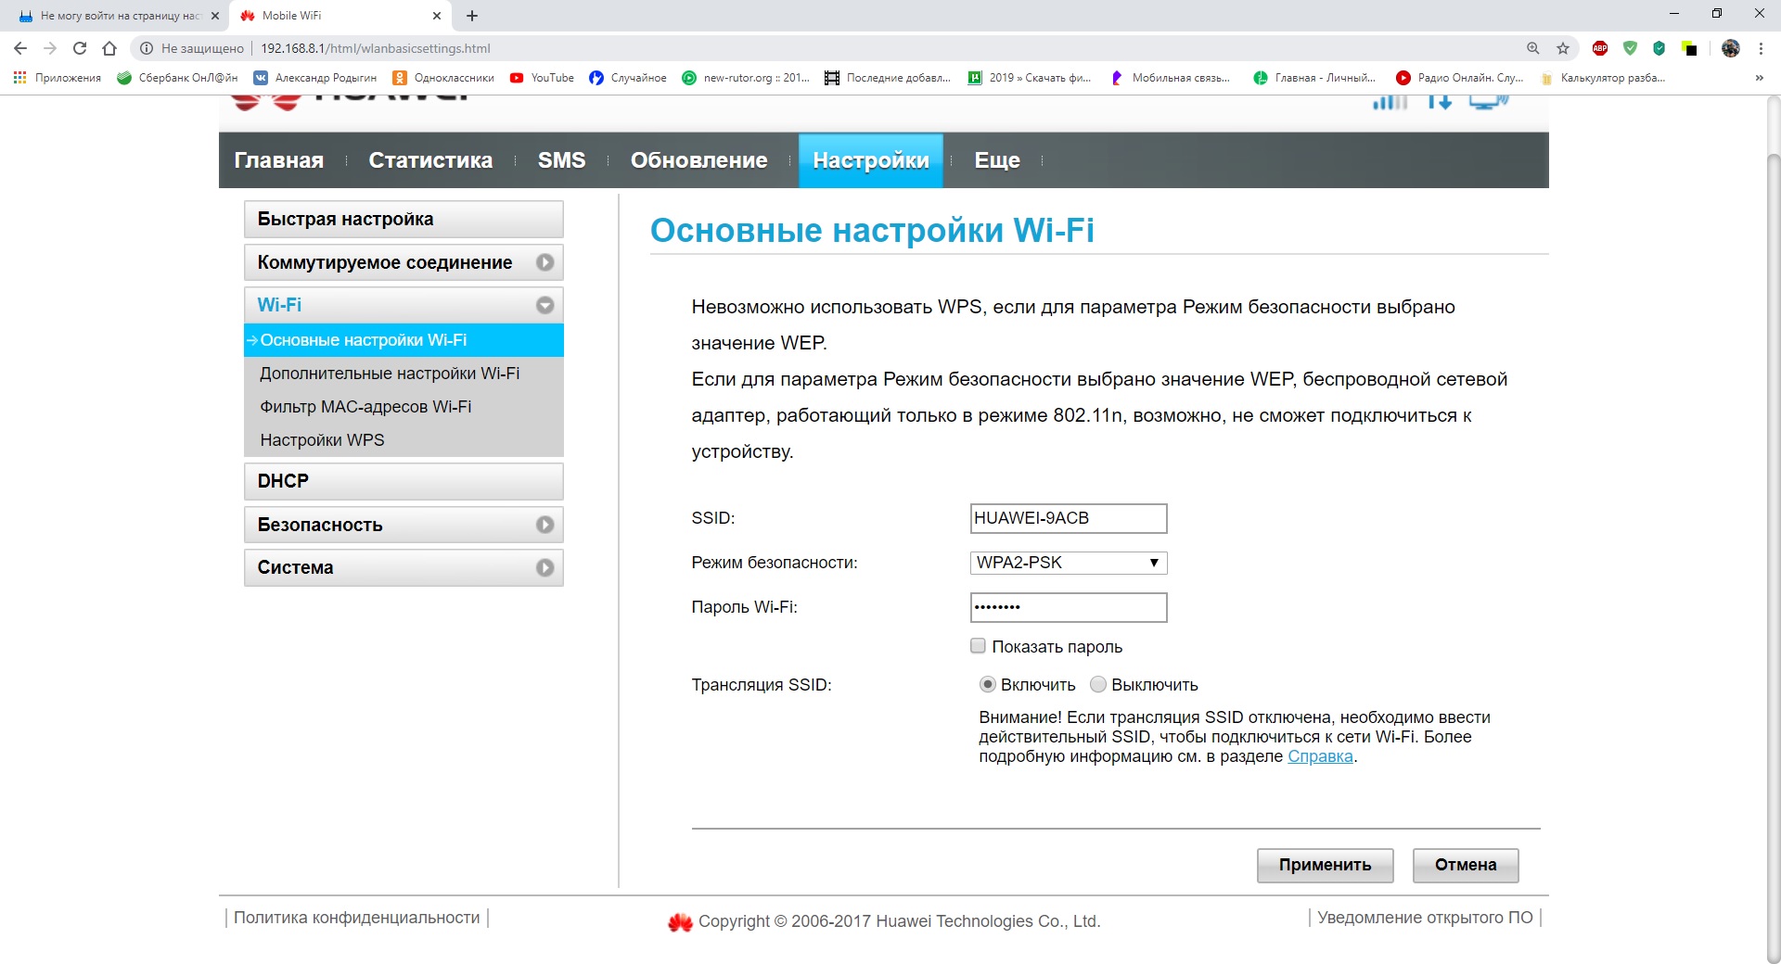The image size is (1781, 964).
Task: Open green shield extension icon
Action: (x=1630, y=48)
